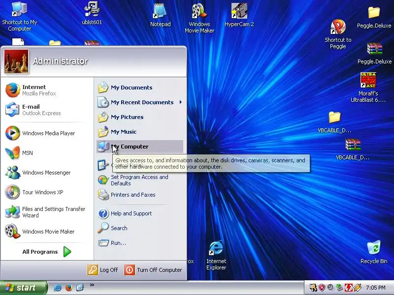Viewport: 394px width, 295px height.
Task: Launch Internet Explorer from Quick Launch bar
Action: (x=58, y=288)
